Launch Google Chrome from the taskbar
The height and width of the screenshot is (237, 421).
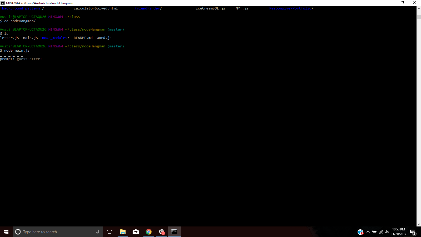(x=149, y=232)
